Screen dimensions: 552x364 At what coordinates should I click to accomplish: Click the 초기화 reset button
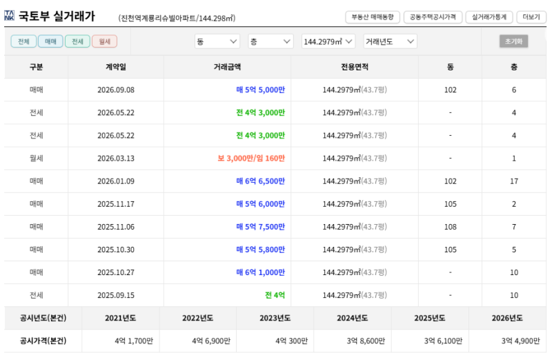pos(513,41)
